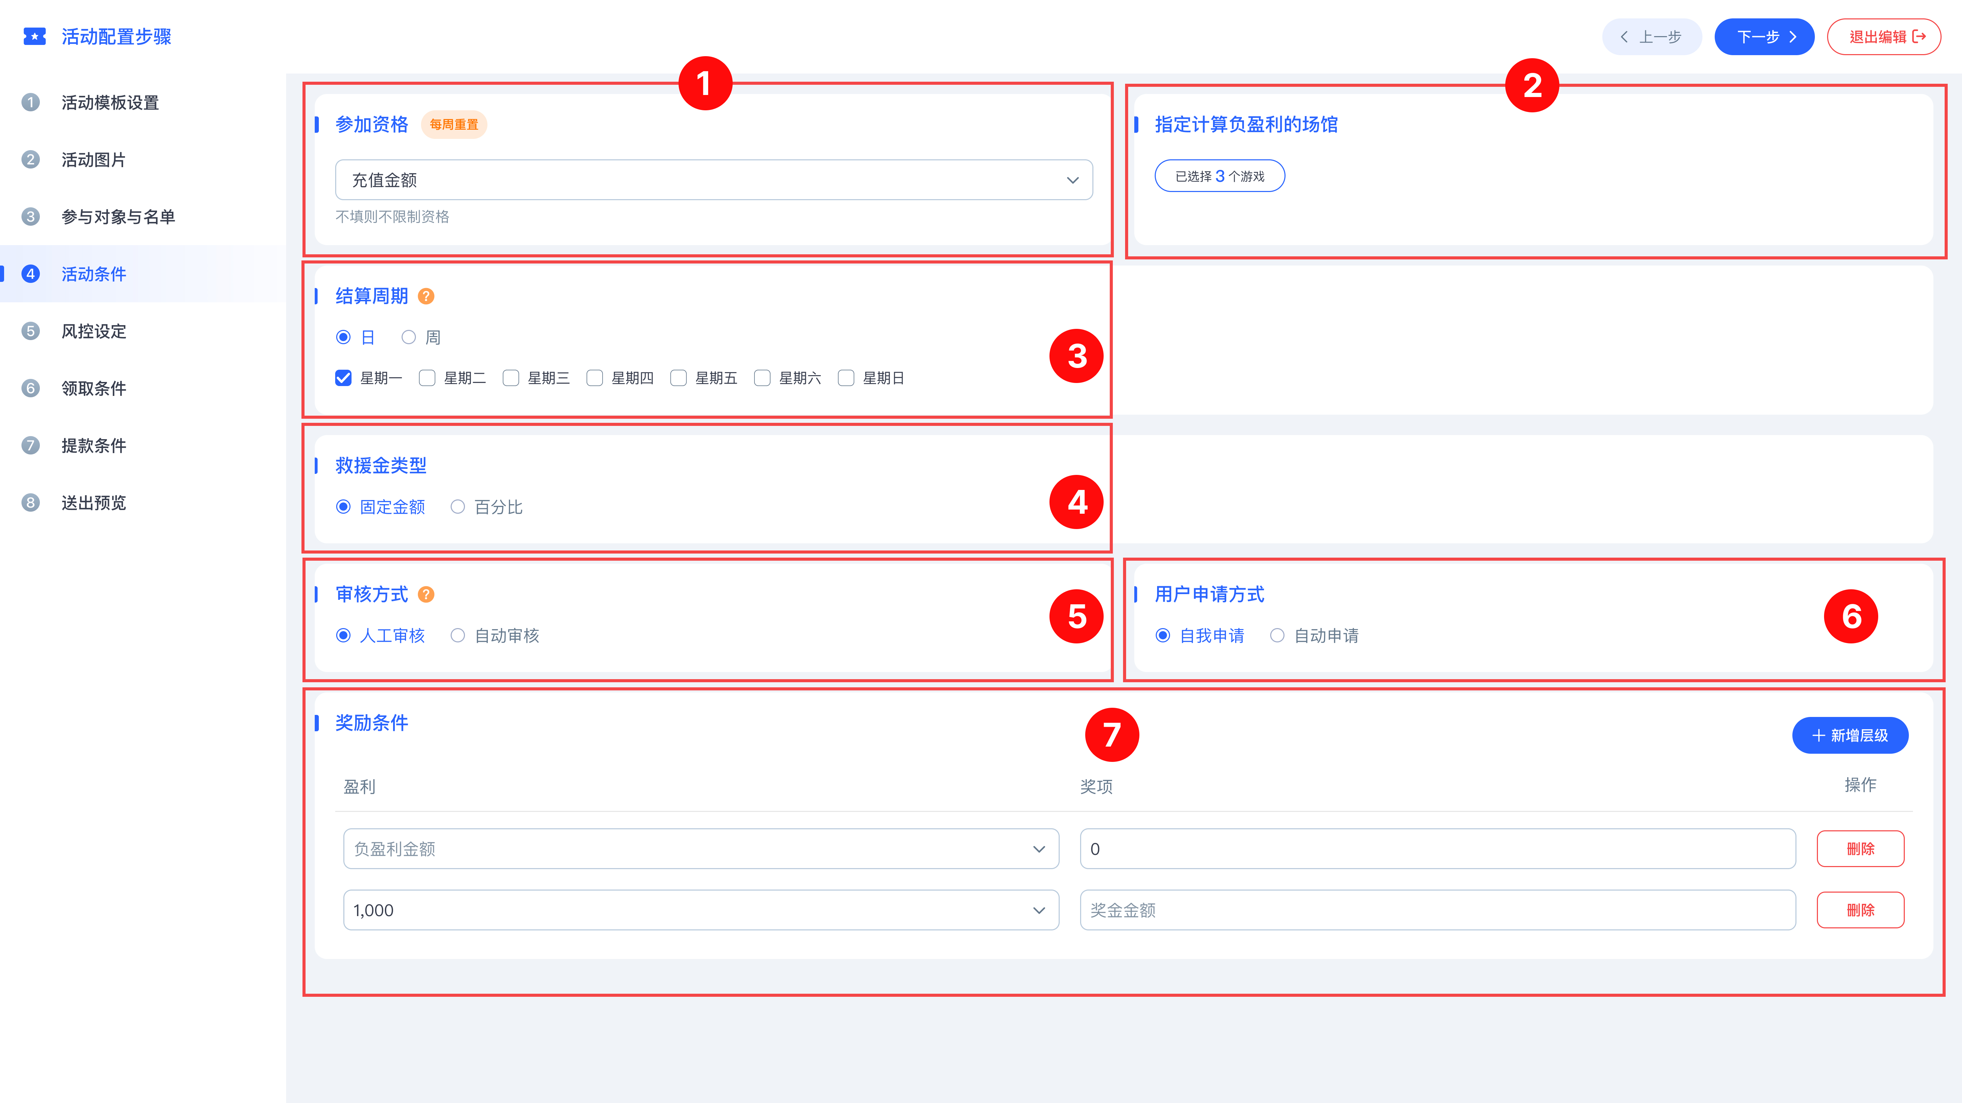
Task: Click step 1 circle icon for 活动模板设置
Action: [30, 102]
